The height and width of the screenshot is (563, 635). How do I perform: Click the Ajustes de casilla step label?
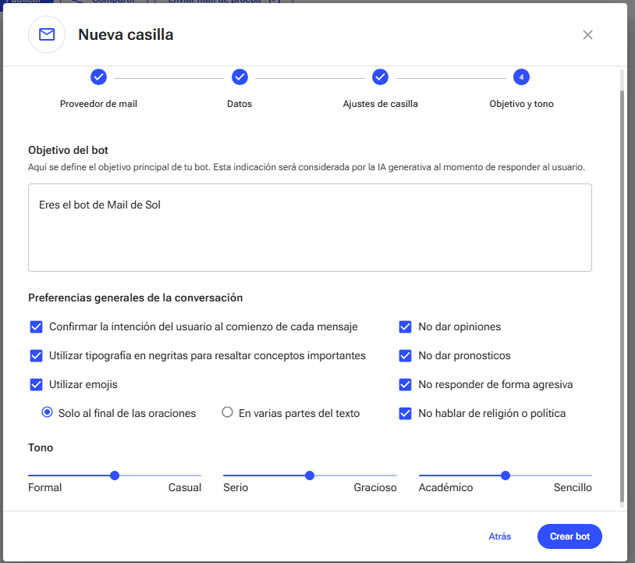coord(380,104)
